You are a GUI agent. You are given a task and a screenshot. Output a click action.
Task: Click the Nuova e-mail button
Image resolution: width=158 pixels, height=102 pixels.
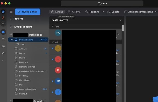point(27,12)
